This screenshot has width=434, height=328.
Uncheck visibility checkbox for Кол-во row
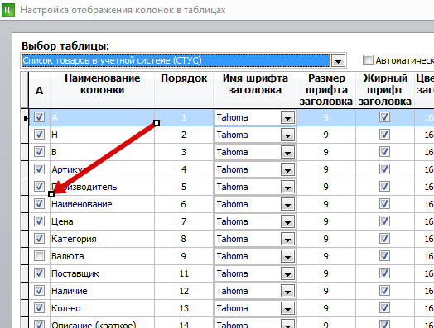point(39,308)
